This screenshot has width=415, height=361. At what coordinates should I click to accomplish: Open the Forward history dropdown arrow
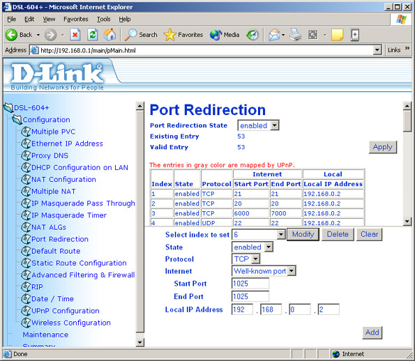point(63,35)
